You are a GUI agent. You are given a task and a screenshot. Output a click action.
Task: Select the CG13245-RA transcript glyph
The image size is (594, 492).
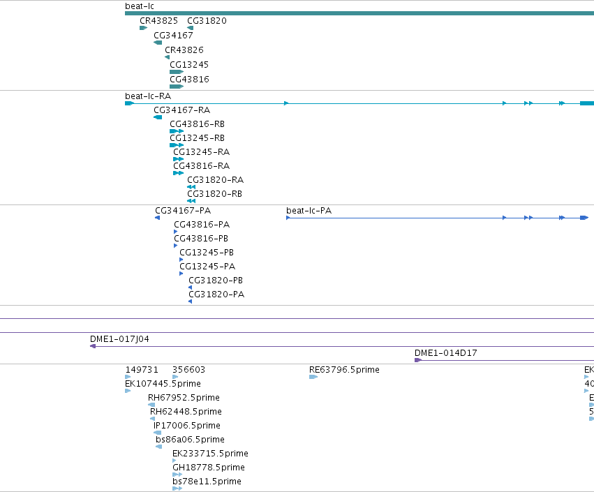[179, 159]
